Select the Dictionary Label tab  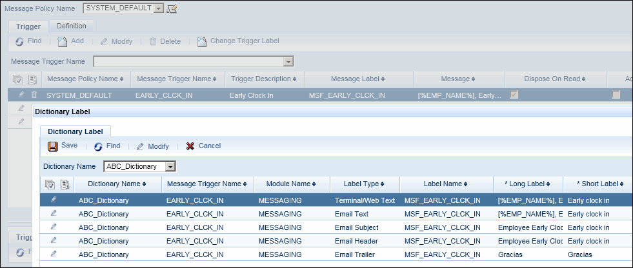point(75,131)
